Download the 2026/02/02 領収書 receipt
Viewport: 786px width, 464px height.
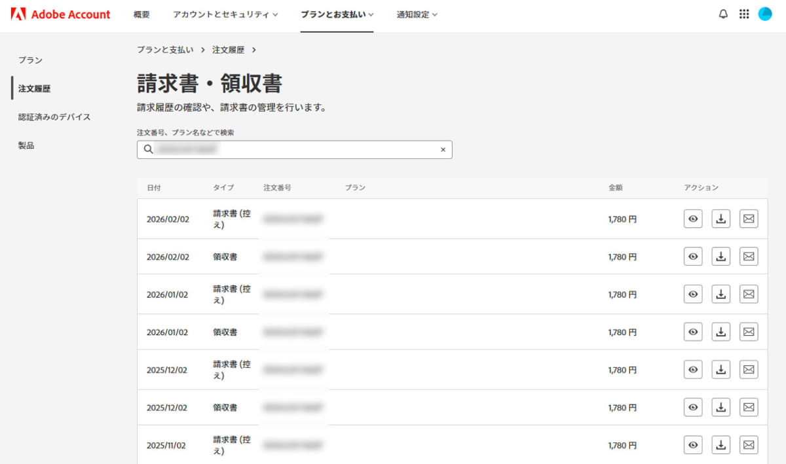pos(720,256)
